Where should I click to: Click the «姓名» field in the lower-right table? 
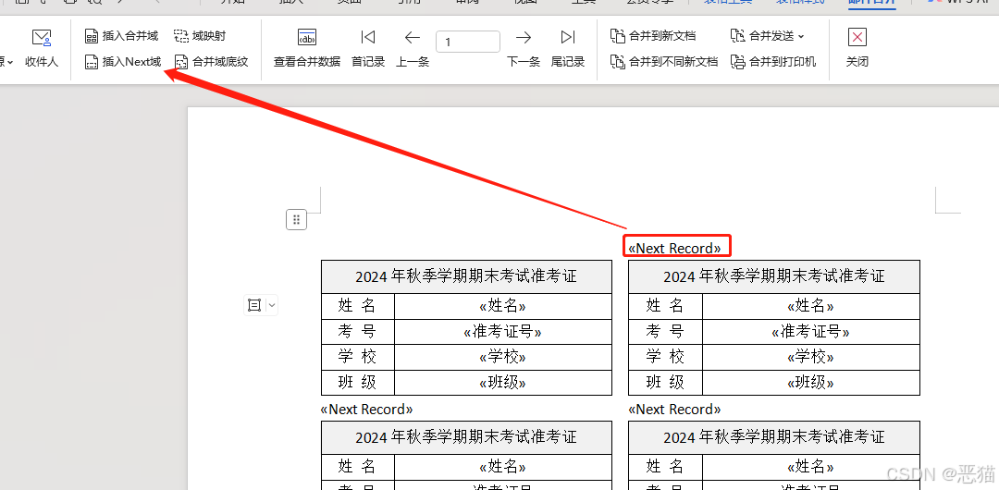[811, 467]
